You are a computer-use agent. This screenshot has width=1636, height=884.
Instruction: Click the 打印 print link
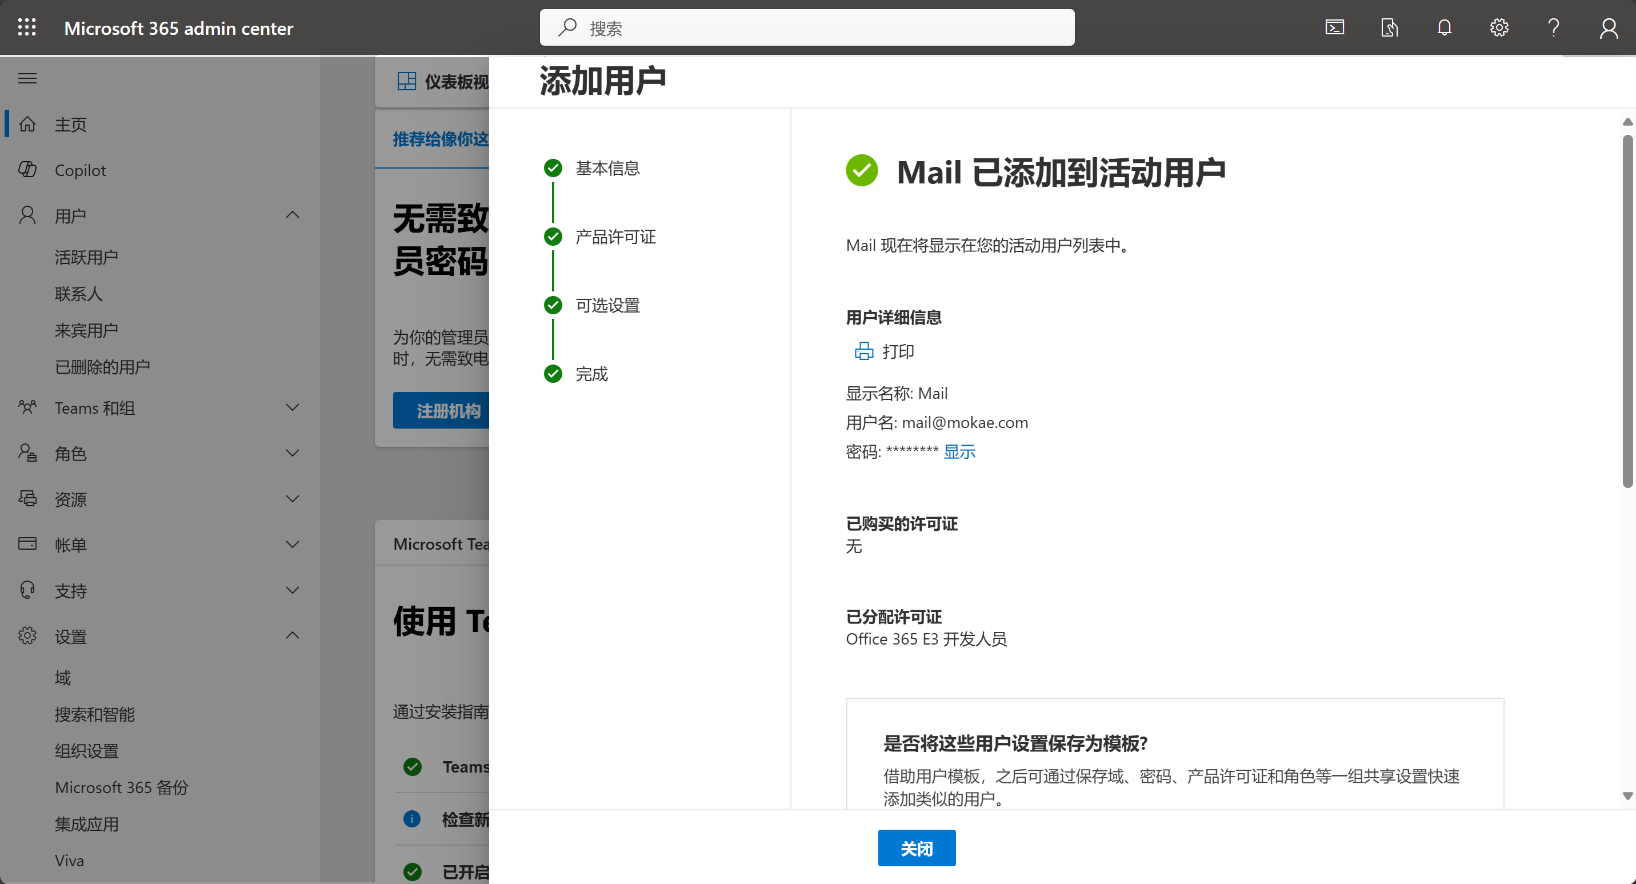(898, 351)
